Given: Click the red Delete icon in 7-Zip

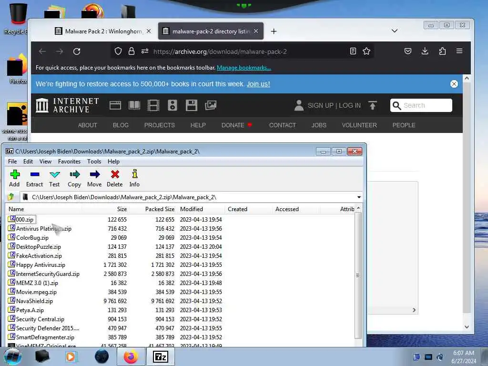Looking at the screenshot, I should coord(115,178).
